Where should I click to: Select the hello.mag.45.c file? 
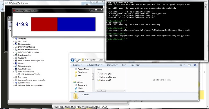tap(105, 74)
